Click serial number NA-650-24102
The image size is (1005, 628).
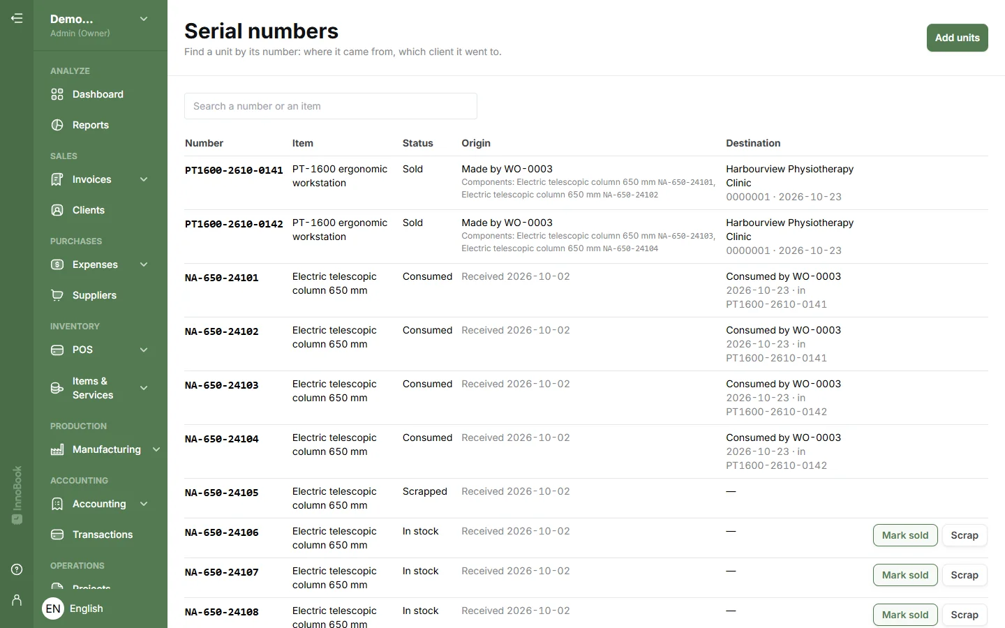coord(222,331)
